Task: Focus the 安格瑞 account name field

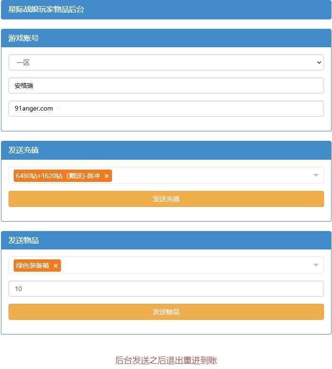Action: click(166, 86)
